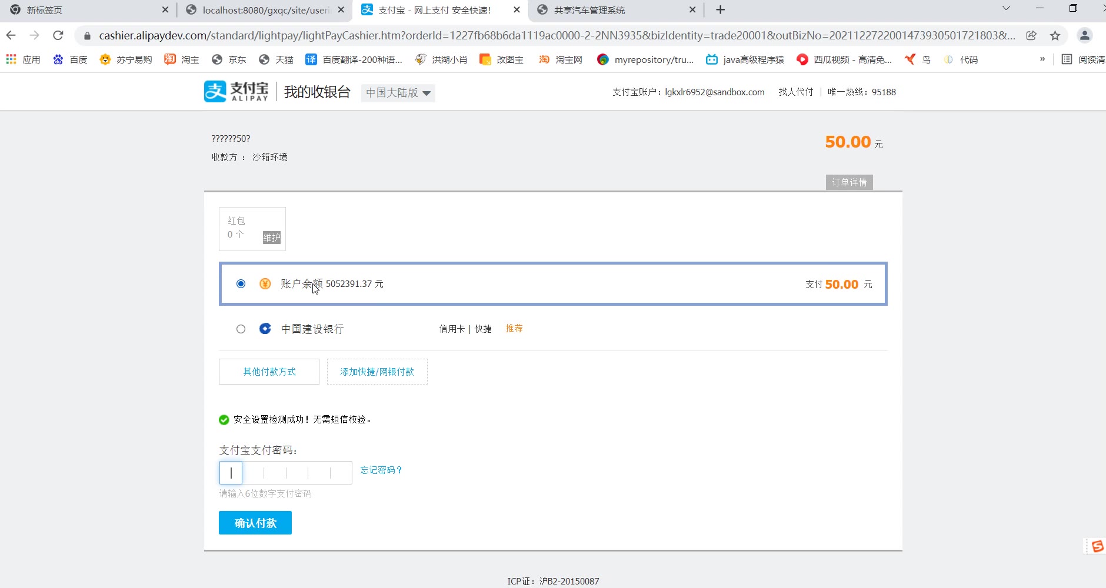Screen dimensions: 1106x588
Task: Open the 阅读清单 reading list
Action: 1083,59
